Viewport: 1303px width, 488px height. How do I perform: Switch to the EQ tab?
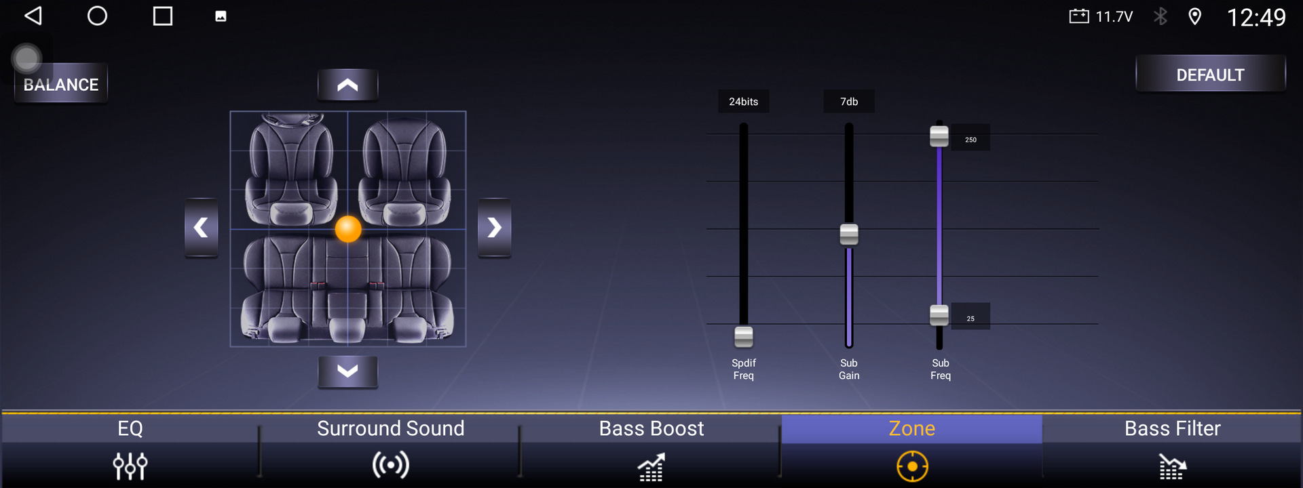pos(130,449)
